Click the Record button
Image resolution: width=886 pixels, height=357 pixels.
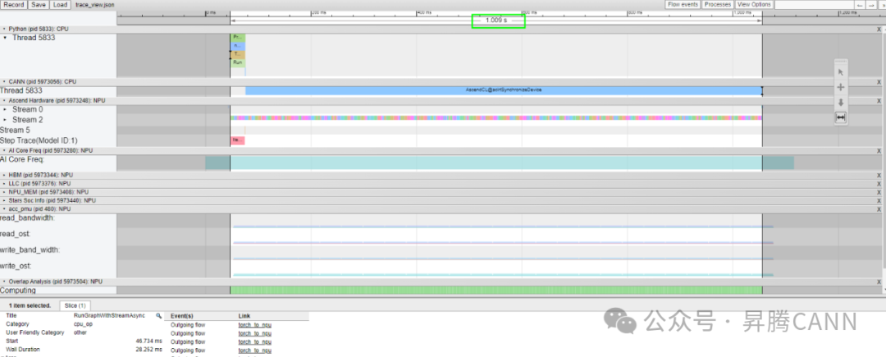pyautogui.click(x=14, y=5)
